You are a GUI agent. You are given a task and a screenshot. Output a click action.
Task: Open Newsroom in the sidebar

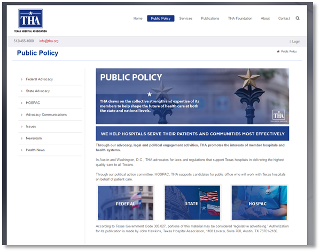[34, 138]
